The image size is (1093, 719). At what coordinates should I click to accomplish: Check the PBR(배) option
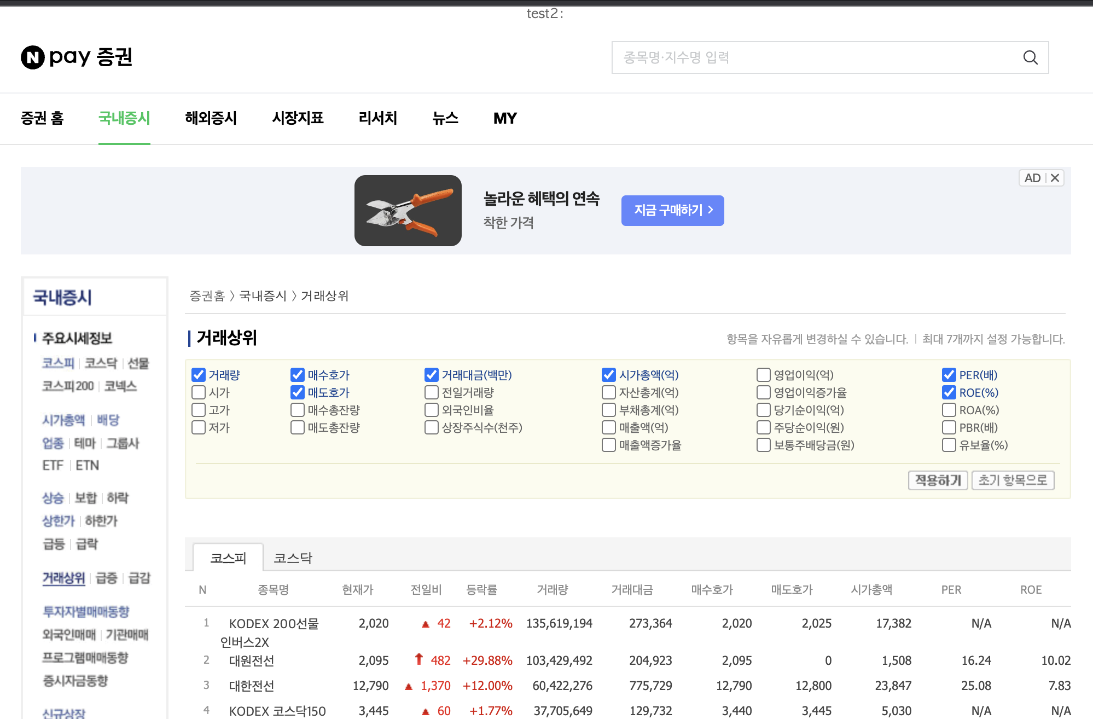949,427
